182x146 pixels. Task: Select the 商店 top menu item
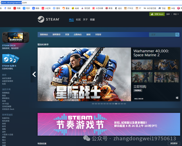click(x=71, y=20)
